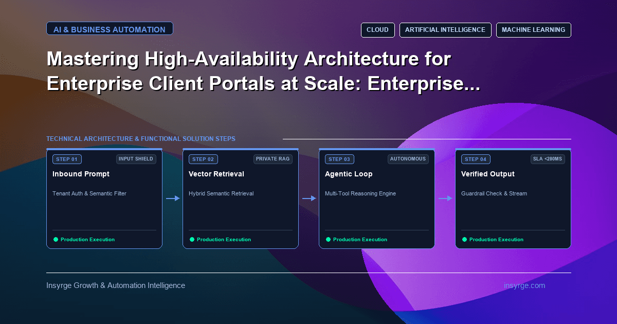This screenshot has width=617, height=324.
Task: Open the insyrge.com link
Action: point(525,285)
